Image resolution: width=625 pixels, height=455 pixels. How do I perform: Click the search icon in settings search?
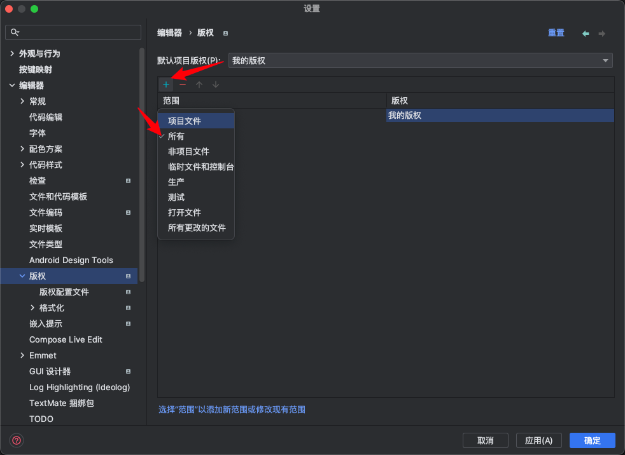[15, 32]
